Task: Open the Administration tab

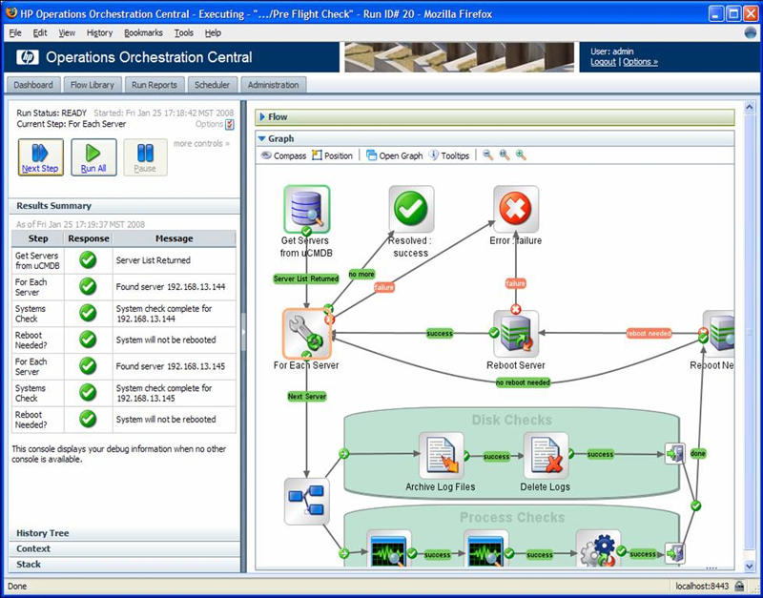Action: click(274, 85)
